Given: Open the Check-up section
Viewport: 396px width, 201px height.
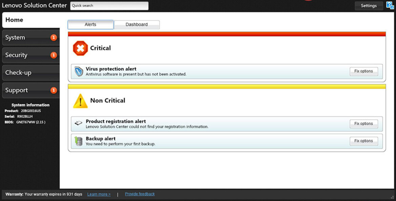Looking at the screenshot, I should [x=31, y=73].
